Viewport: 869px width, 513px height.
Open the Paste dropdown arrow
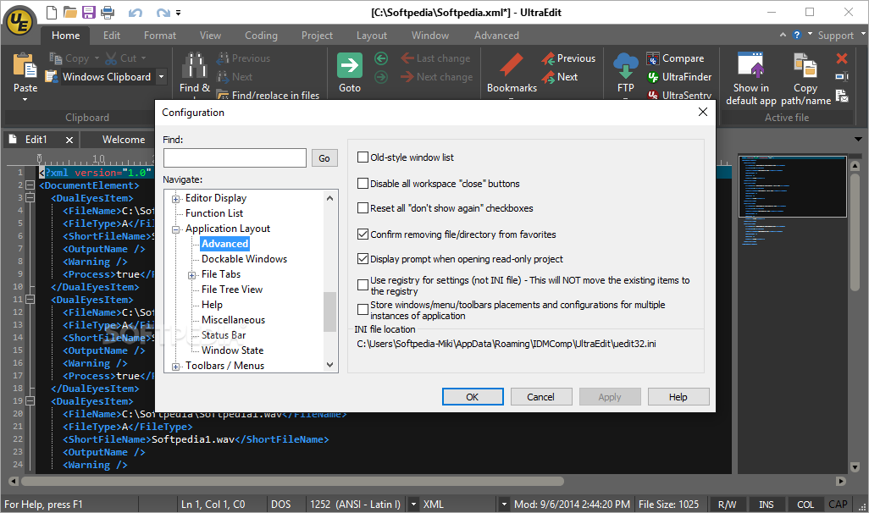[x=25, y=100]
